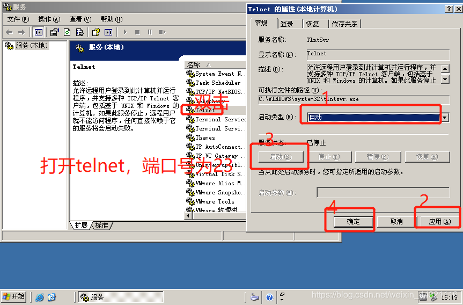
Task: Toggle the show/hide console tree toolbar icon
Action: pos(39,32)
